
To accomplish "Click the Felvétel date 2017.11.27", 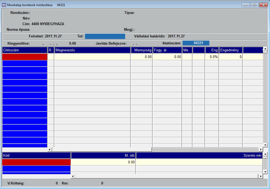I will (53, 36).
